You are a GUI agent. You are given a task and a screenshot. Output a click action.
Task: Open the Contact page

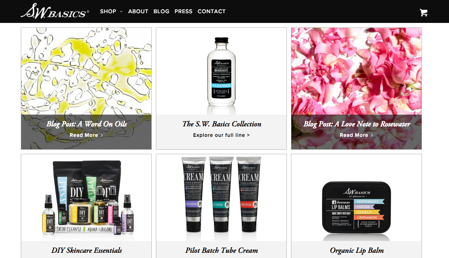click(x=211, y=11)
